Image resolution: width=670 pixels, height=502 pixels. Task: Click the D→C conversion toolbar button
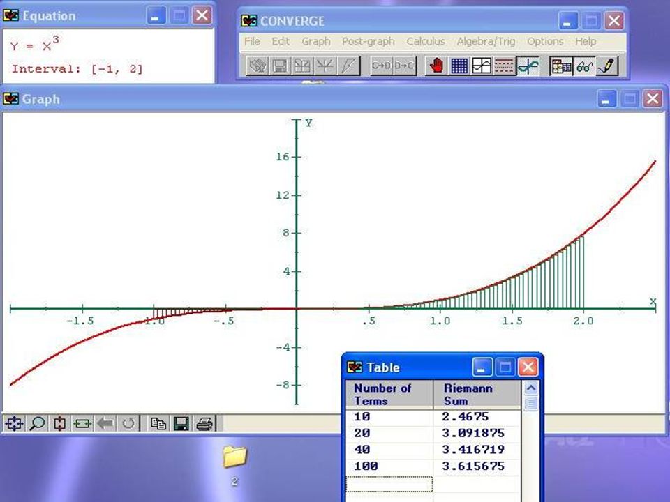click(x=404, y=66)
